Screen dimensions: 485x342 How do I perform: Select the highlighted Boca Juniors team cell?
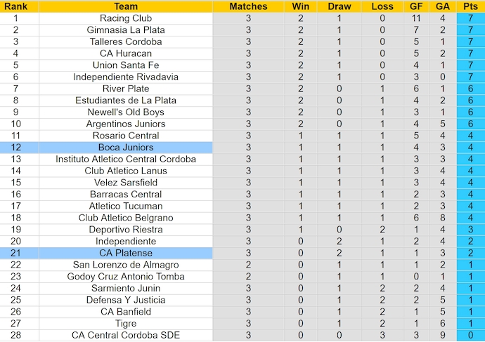126,147
